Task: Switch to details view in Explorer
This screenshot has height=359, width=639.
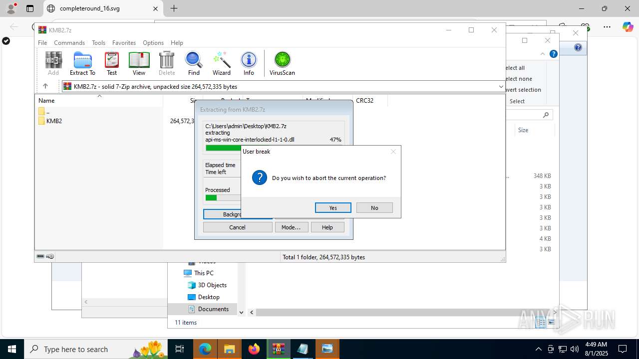Action: pos(541,323)
